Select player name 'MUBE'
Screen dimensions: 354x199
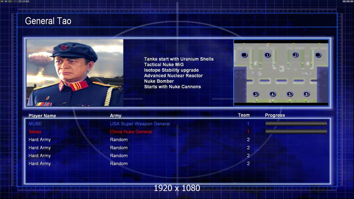[35, 124]
